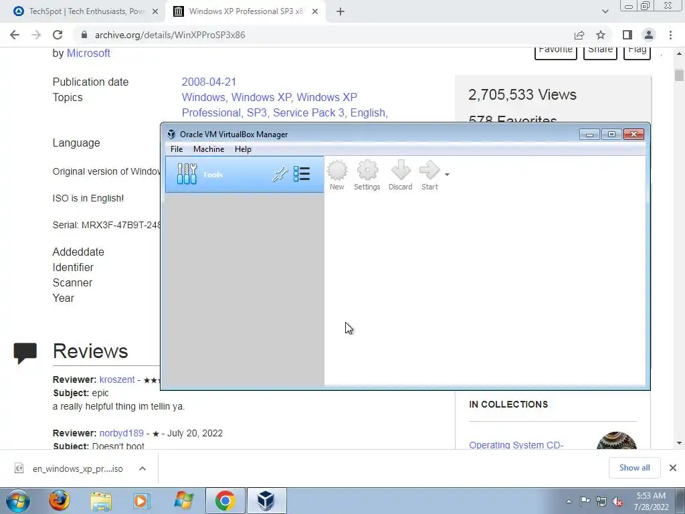The height and width of the screenshot is (514, 685).
Task: Click the Service Pack 3 topic link
Action: click(x=308, y=112)
